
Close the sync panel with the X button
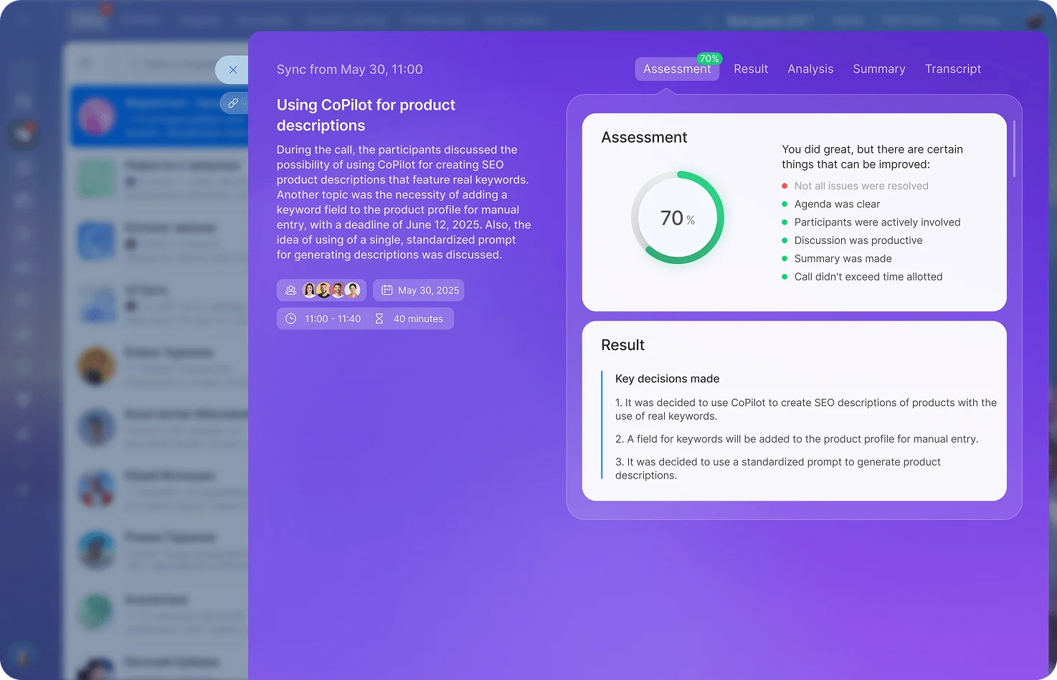tap(233, 70)
